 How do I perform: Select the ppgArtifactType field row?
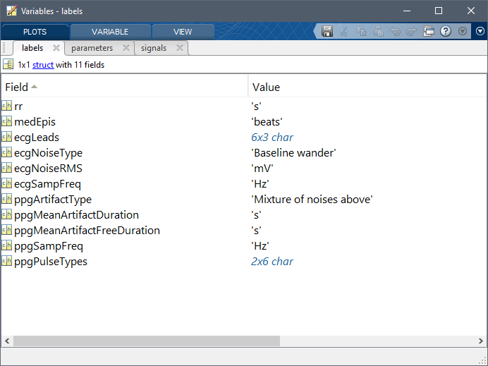coord(53,200)
